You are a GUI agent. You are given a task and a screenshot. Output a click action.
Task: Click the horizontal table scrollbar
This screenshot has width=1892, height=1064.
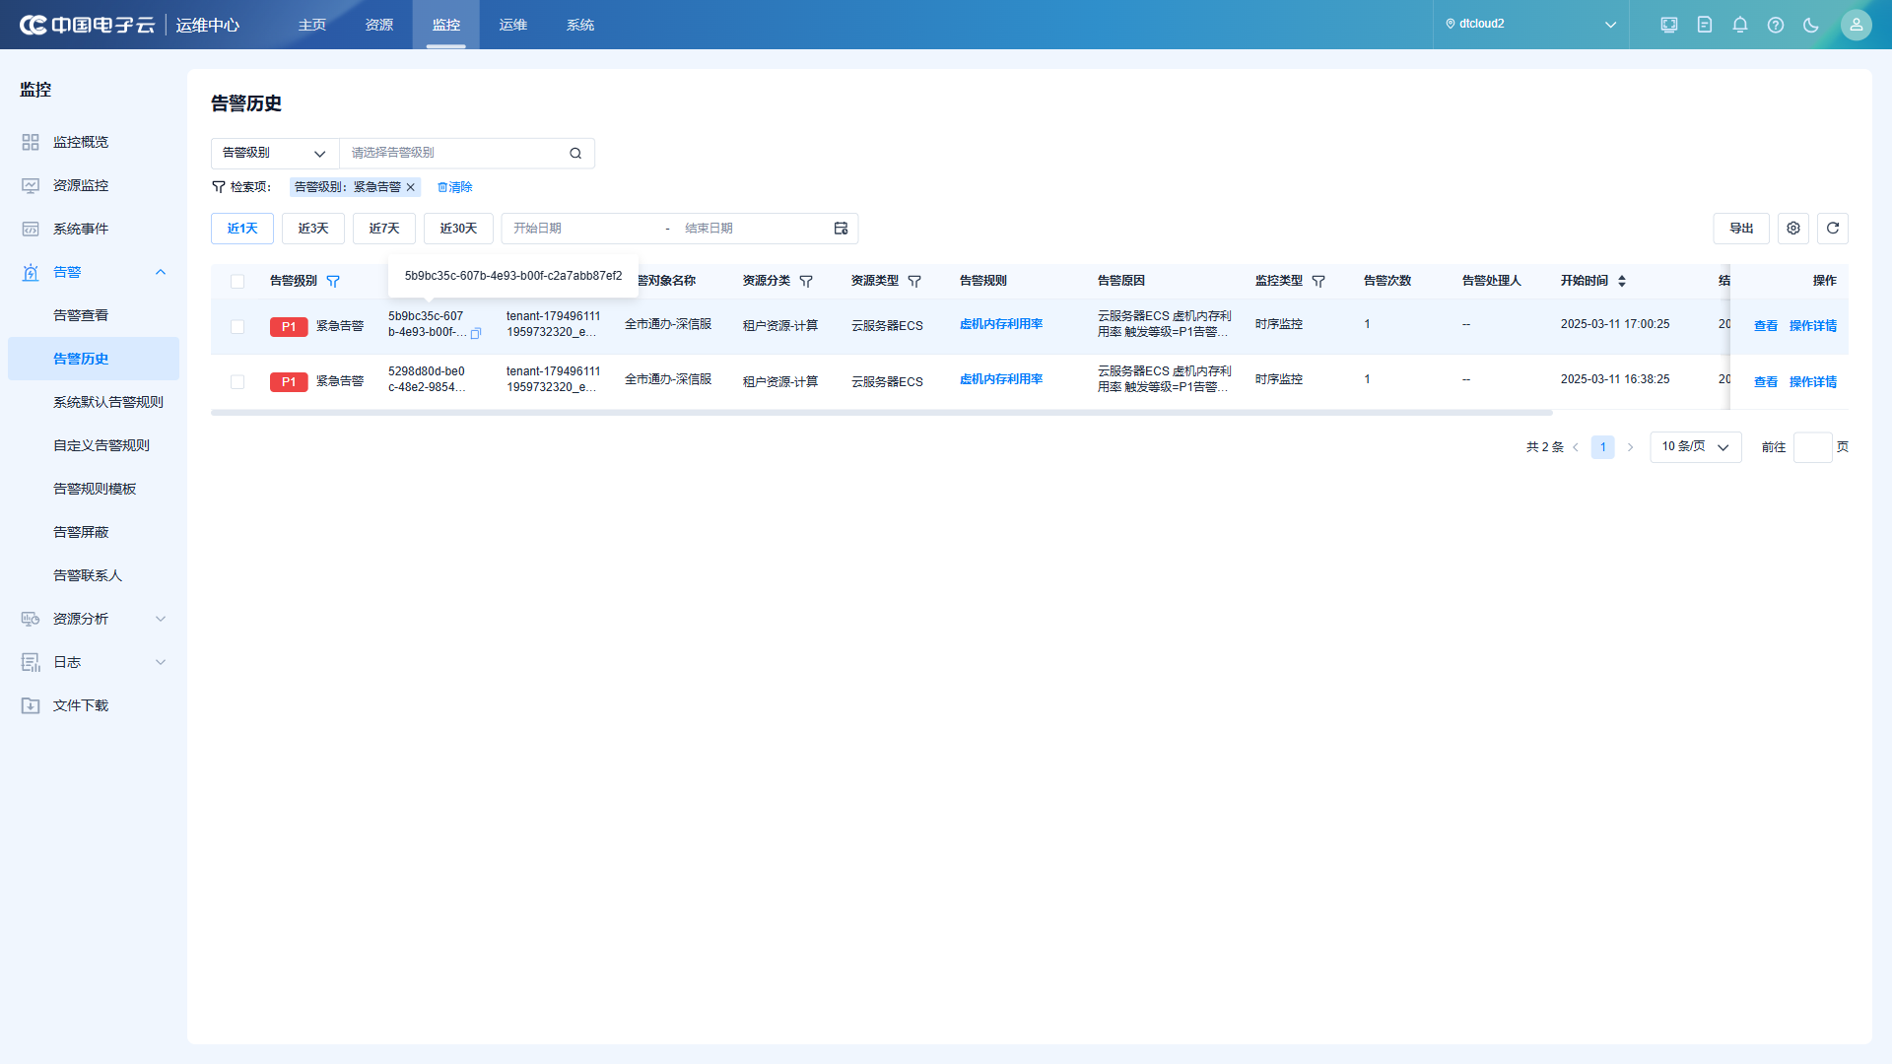click(x=882, y=413)
